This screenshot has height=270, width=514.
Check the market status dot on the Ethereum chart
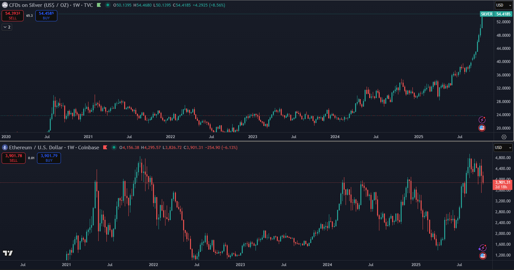pyautogui.click(x=114, y=148)
